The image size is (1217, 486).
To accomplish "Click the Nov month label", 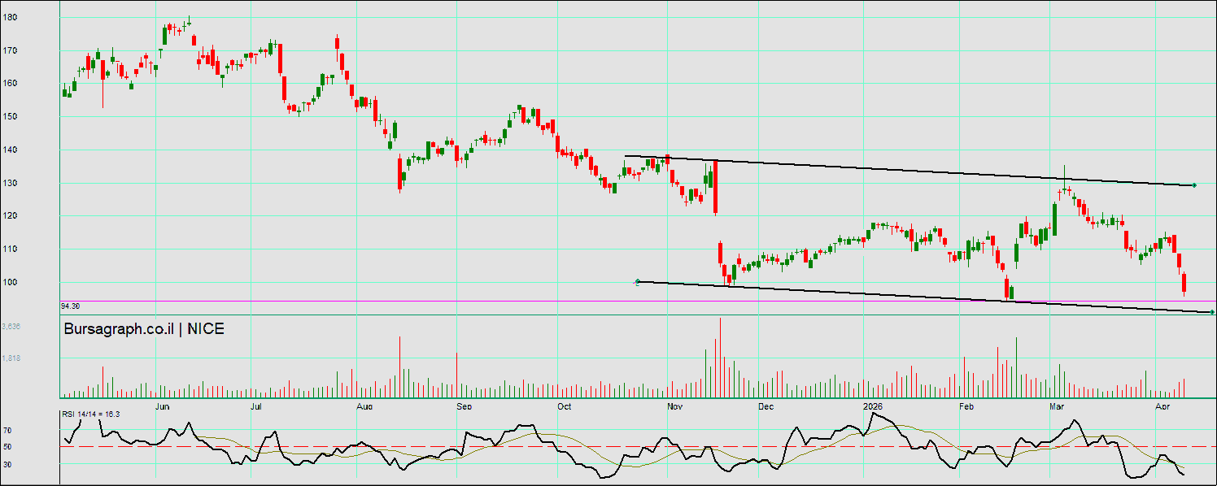I will point(674,406).
